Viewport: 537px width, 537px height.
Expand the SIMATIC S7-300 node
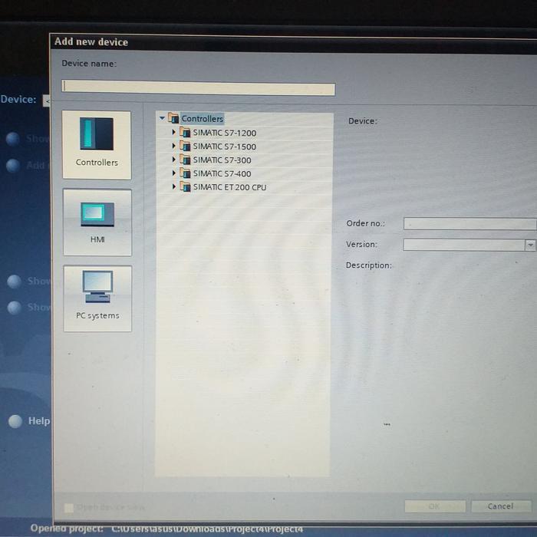[x=173, y=160]
